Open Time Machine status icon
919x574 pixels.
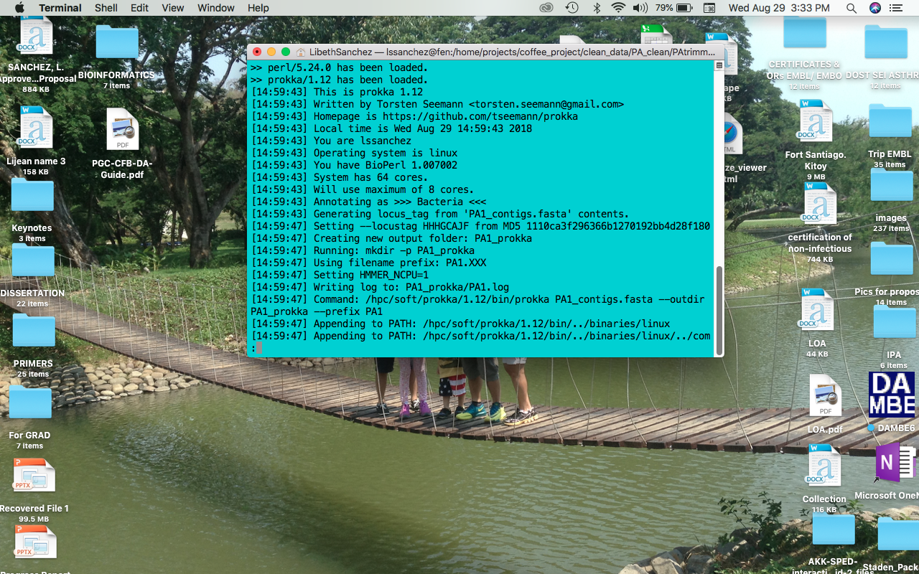coord(572,8)
